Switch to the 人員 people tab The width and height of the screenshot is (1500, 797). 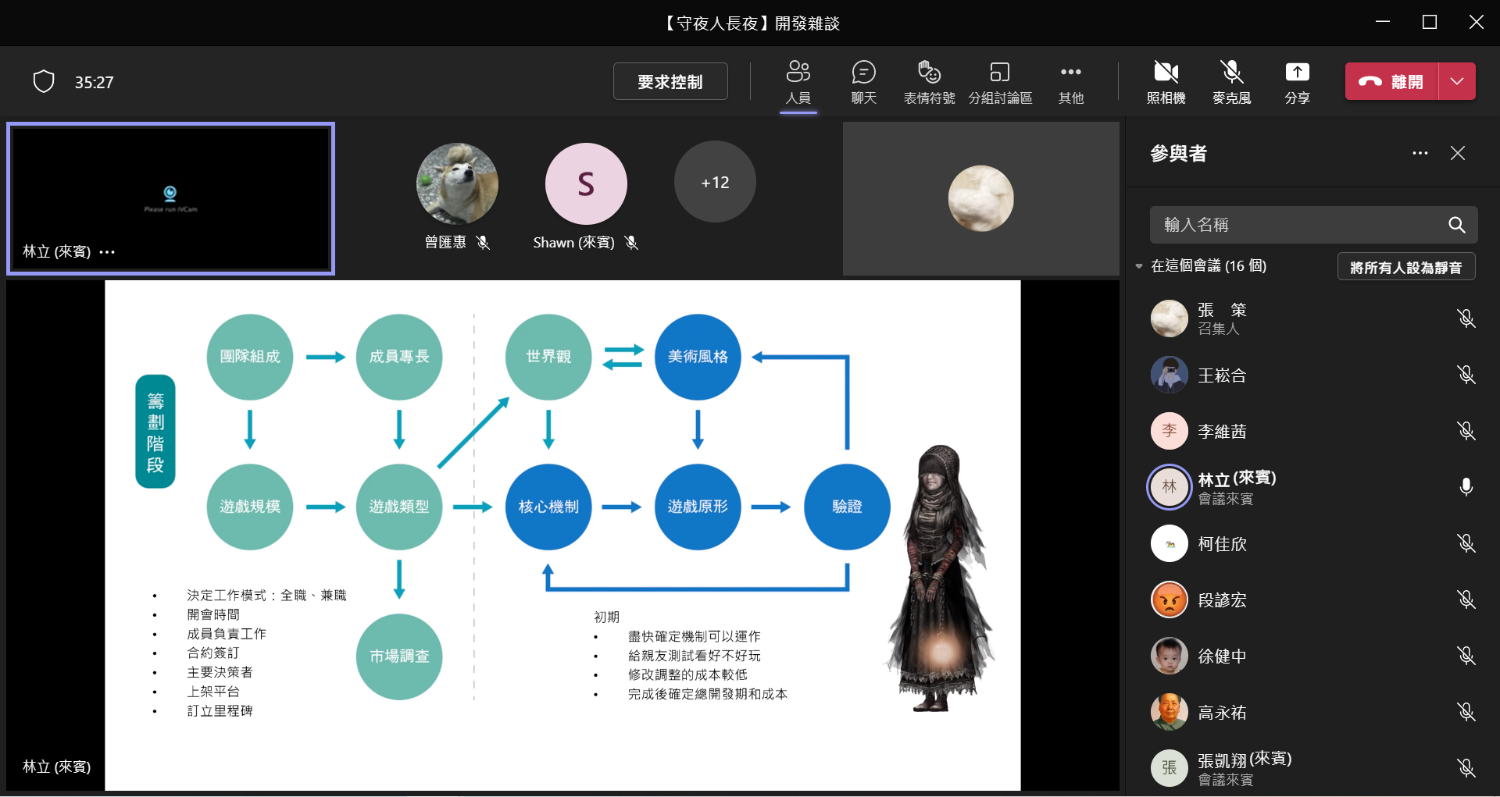[x=798, y=81]
